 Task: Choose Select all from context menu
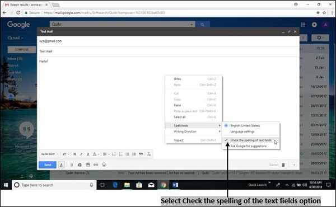coord(180,117)
